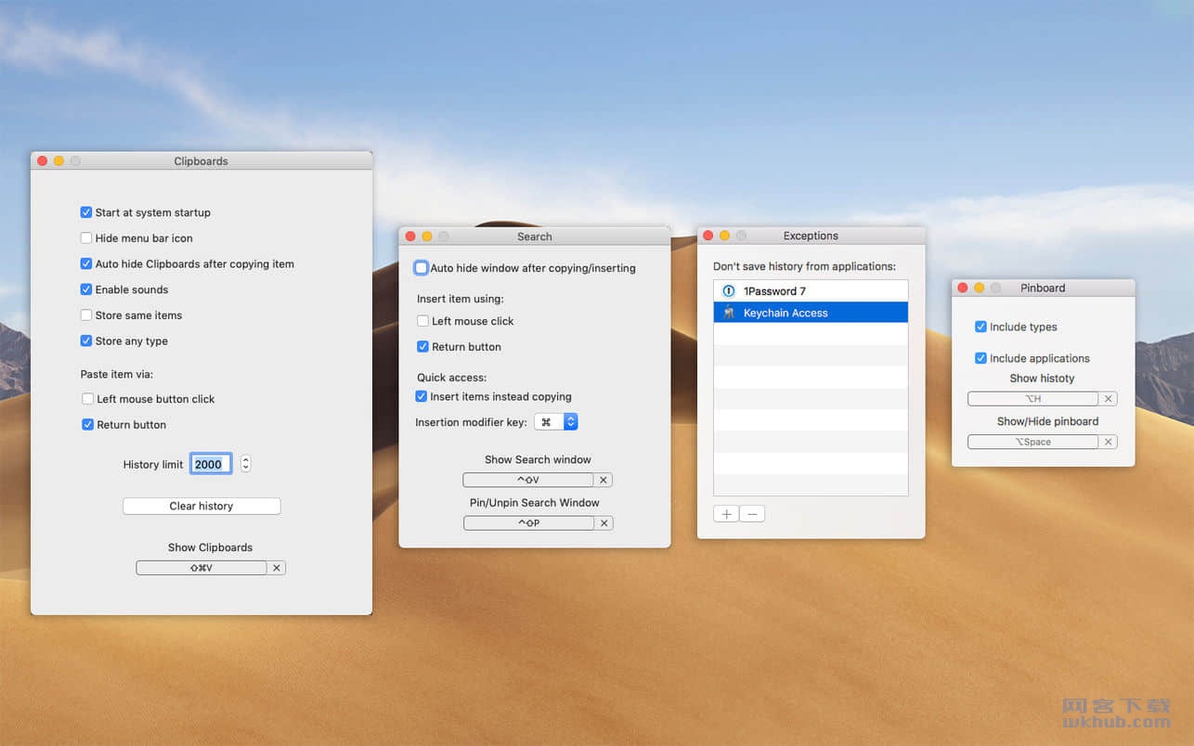The width and height of the screenshot is (1194, 746).
Task: Select the Keychain Access row
Action: pos(811,313)
